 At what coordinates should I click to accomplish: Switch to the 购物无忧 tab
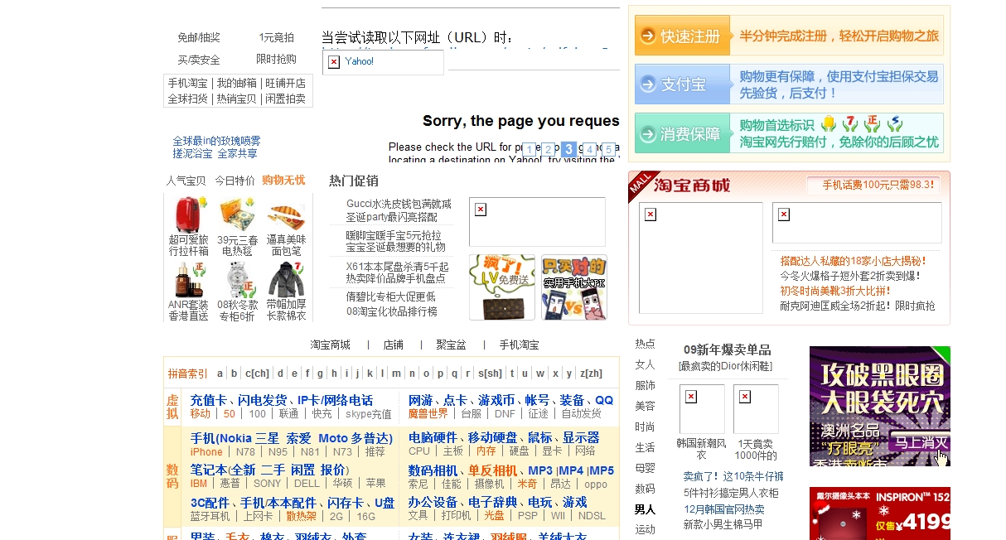283,181
